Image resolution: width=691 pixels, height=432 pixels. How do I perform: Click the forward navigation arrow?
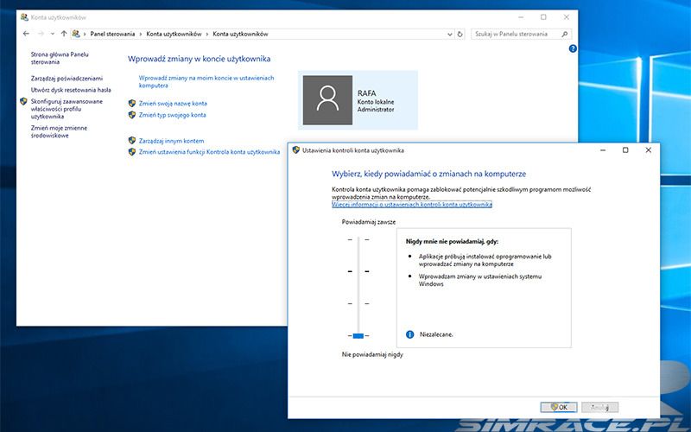[x=40, y=34]
